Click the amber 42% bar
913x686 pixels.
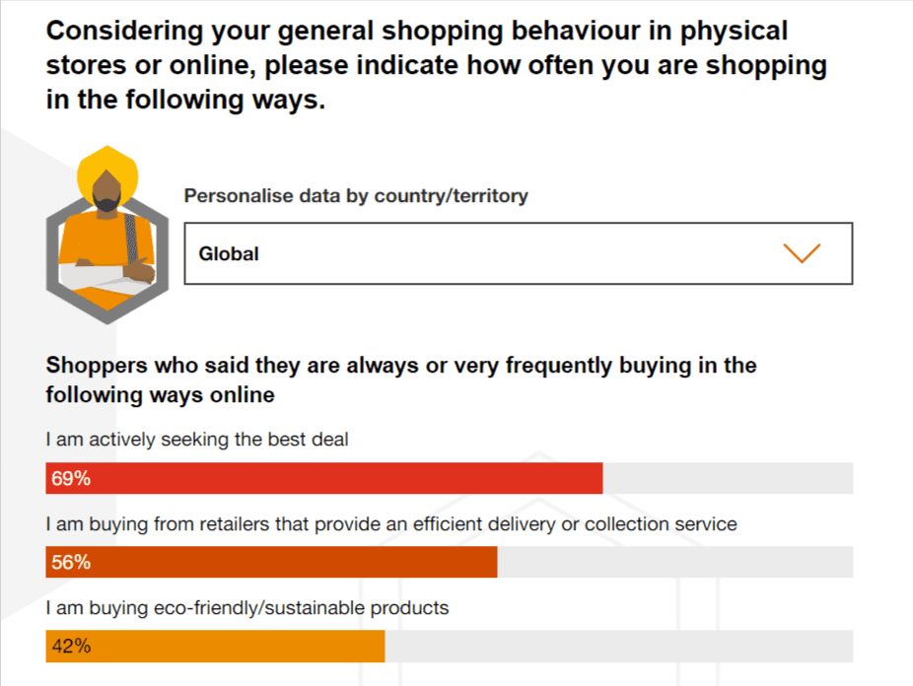pos(216,646)
